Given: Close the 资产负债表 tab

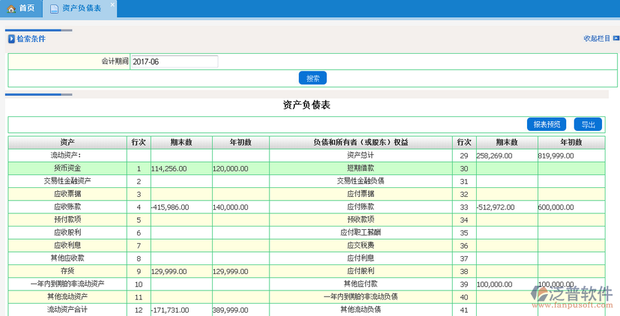Looking at the screenshot, I should (112, 5).
